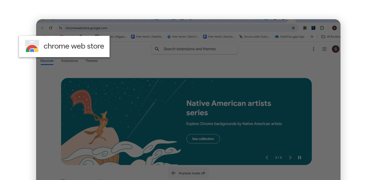Open the dark blue extension icon
The image size is (379, 180).
pos(313,28)
